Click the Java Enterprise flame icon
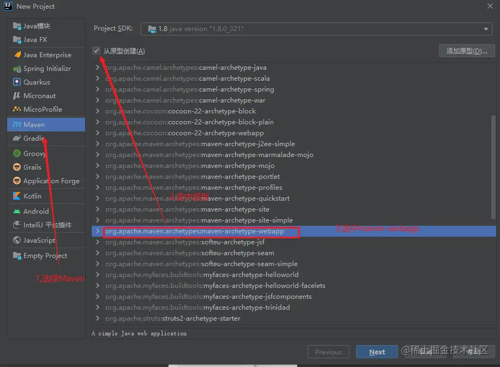The height and width of the screenshot is (367, 500). click(x=17, y=55)
